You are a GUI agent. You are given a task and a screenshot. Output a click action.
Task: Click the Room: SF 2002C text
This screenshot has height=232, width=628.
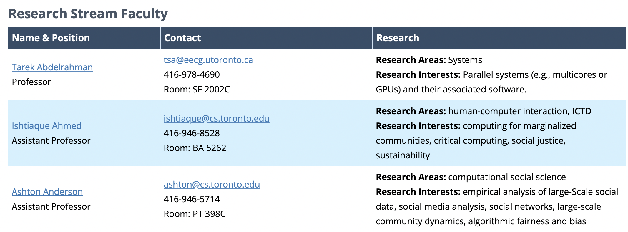[197, 89]
